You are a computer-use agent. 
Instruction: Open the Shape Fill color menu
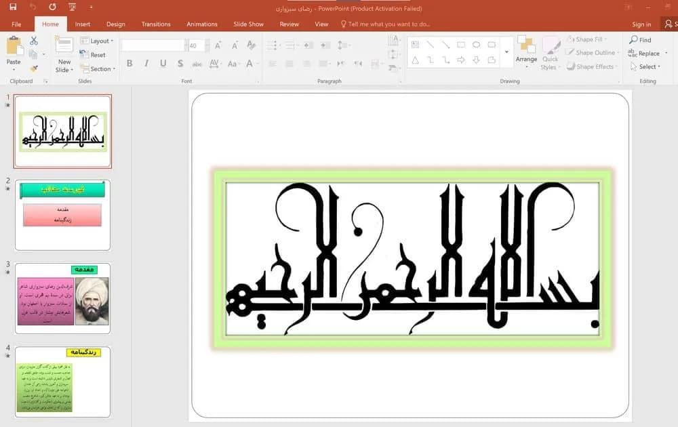click(x=586, y=39)
